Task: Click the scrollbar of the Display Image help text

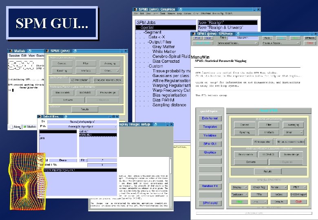Action: point(171,183)
